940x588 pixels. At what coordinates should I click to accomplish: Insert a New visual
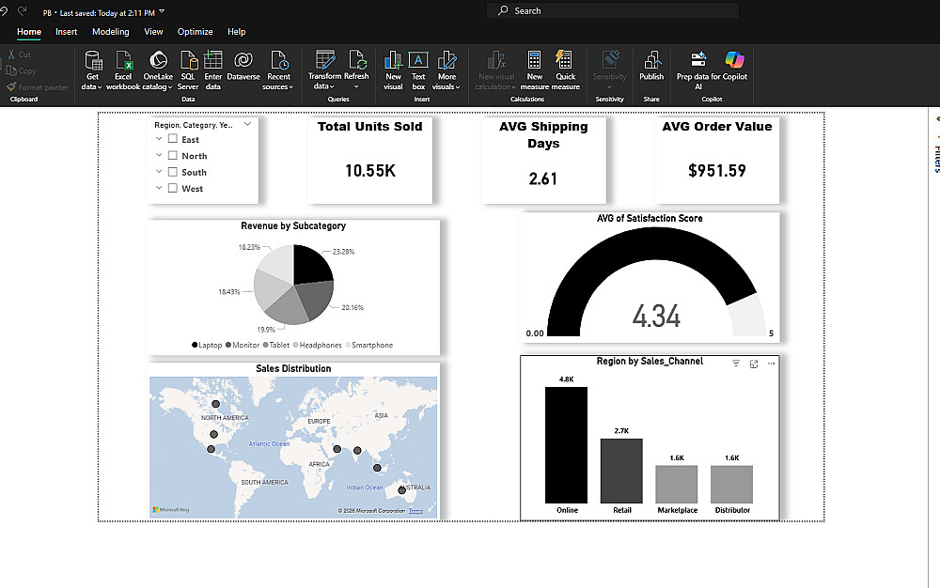point(393,61)
